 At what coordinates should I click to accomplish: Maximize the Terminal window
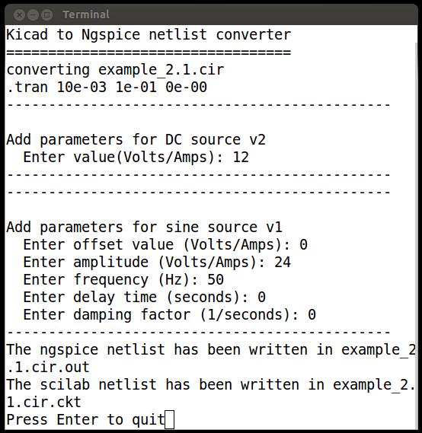[47, 14]
